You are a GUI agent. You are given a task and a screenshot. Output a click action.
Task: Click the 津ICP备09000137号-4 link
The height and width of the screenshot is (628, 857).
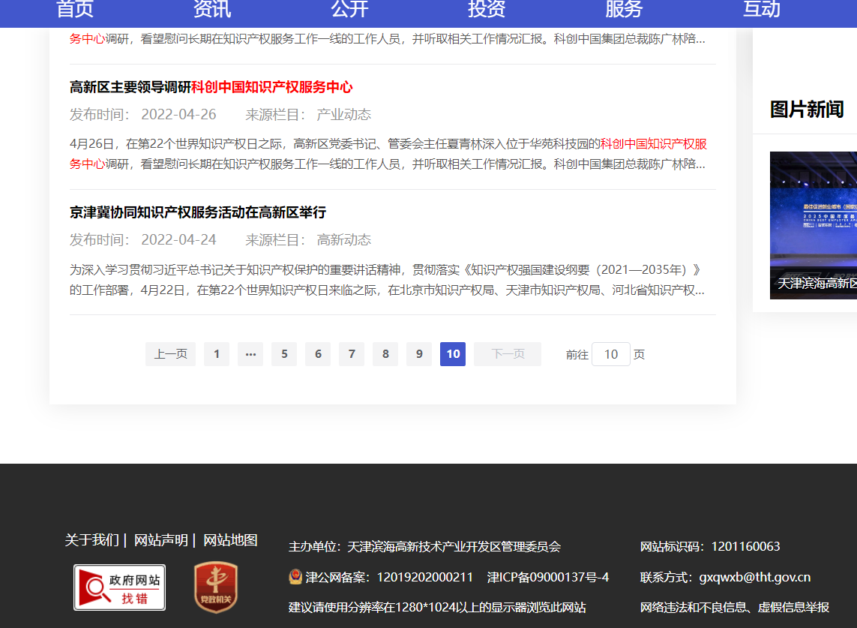click(547, 577)
